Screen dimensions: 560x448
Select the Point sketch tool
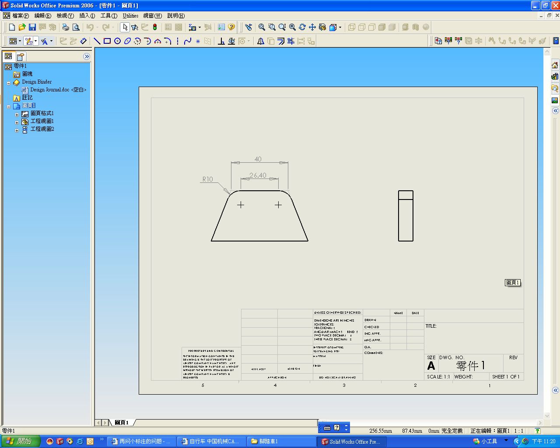tap(198, 41)
